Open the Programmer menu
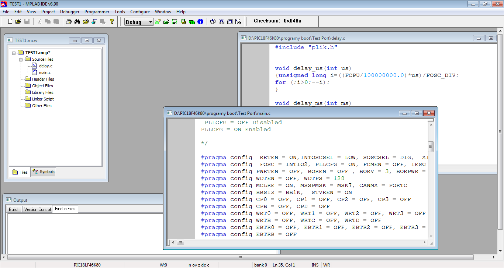Screen dimensions: 504x268 point(97,12)
